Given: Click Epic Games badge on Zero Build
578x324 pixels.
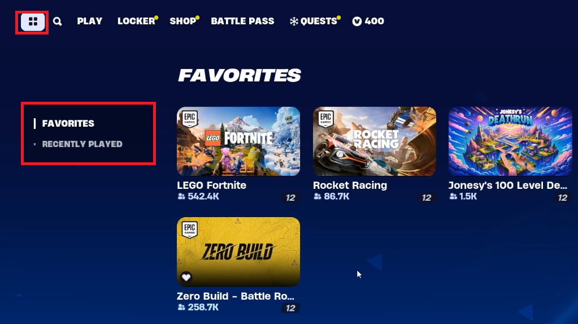Looking at the screenshot, I should [x=189, y=230].
